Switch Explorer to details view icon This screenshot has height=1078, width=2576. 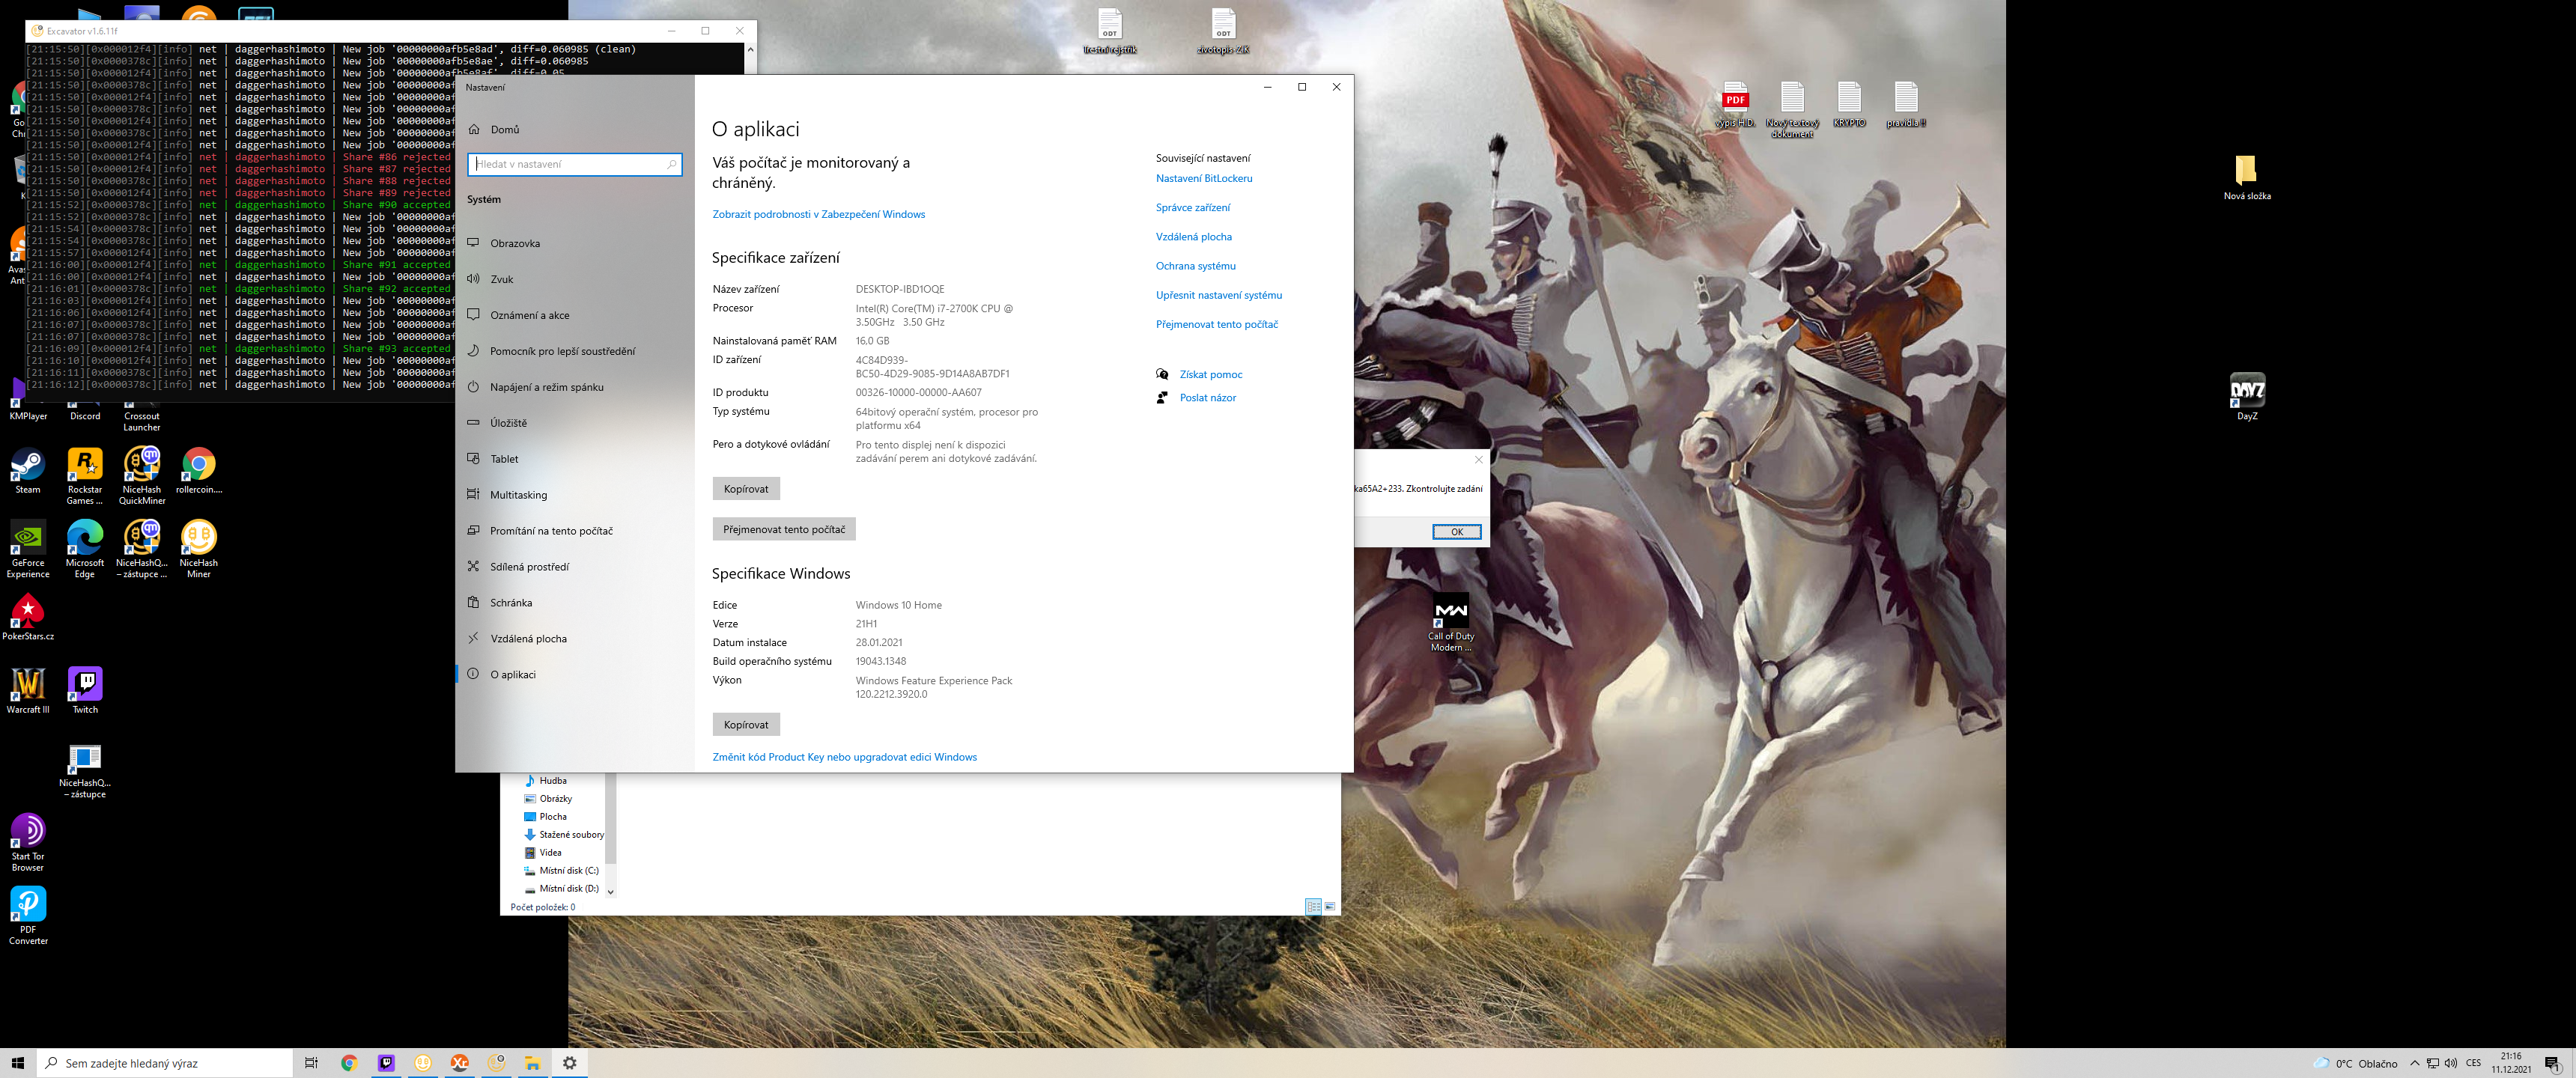[x=1313, y=907]
